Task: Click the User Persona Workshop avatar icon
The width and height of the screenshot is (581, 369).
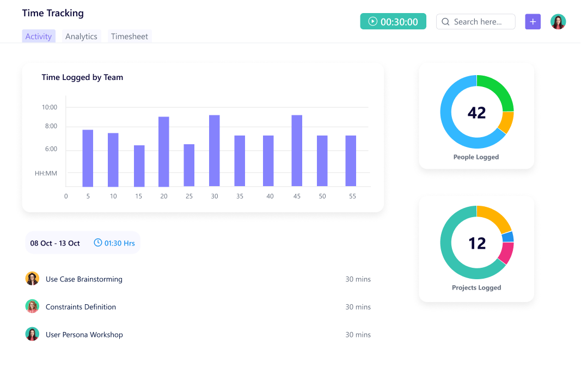Action: click(x=32, y=334)
